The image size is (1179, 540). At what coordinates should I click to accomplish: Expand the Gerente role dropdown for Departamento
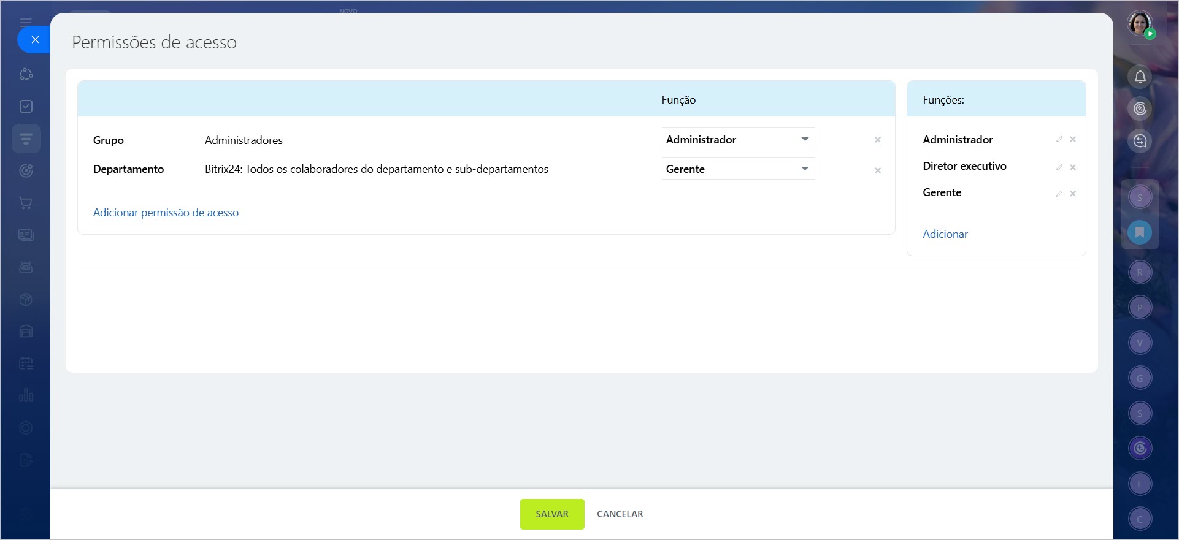click(x=738, y=169)
